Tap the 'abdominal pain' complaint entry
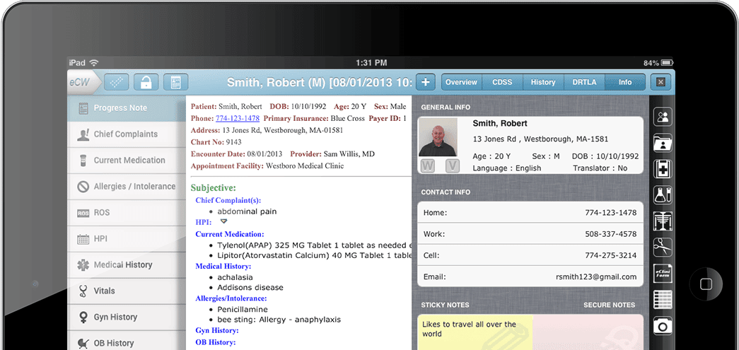The image size is (739, 350). pos(247,211)
